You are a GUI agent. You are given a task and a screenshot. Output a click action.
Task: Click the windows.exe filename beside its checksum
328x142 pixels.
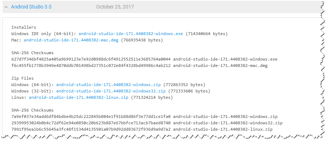click(x=225, y=59)
